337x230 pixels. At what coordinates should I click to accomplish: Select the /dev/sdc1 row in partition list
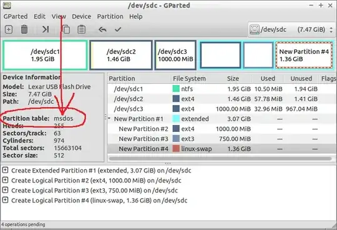222,89
